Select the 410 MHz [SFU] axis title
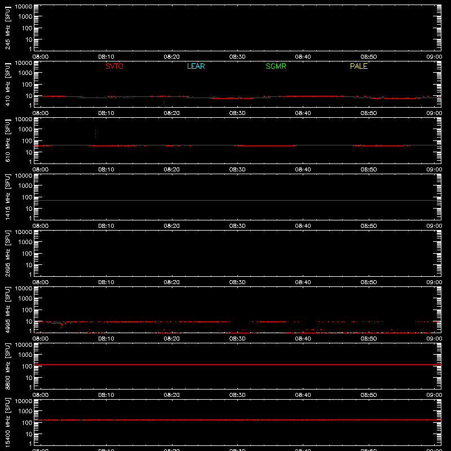 [x=7, y=84]
